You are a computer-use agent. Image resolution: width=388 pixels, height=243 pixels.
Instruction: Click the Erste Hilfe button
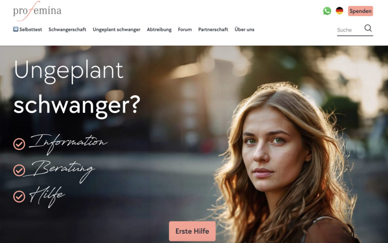[x=192, y=231]
